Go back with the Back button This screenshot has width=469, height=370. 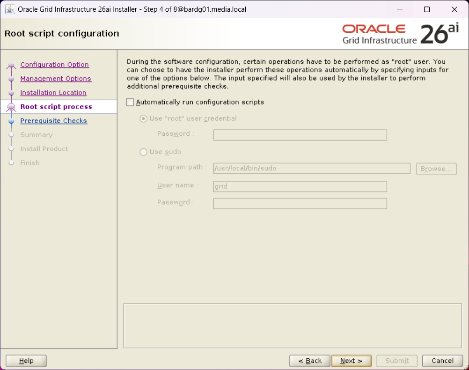pyautogui.click(x=310, y=361)
